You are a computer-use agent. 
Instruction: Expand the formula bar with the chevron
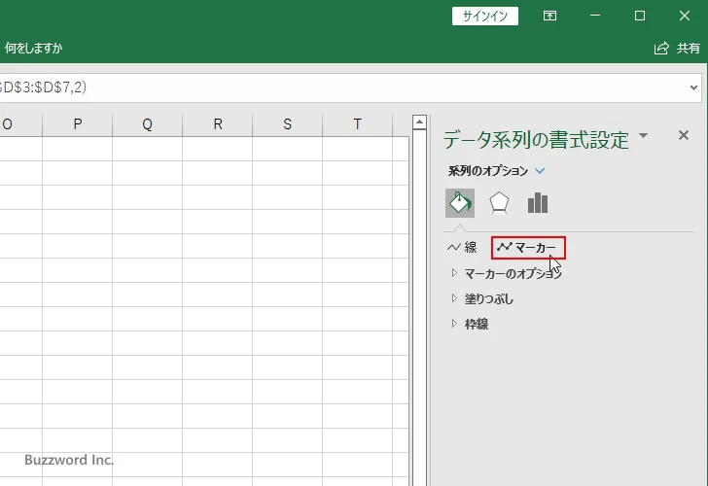693,87
